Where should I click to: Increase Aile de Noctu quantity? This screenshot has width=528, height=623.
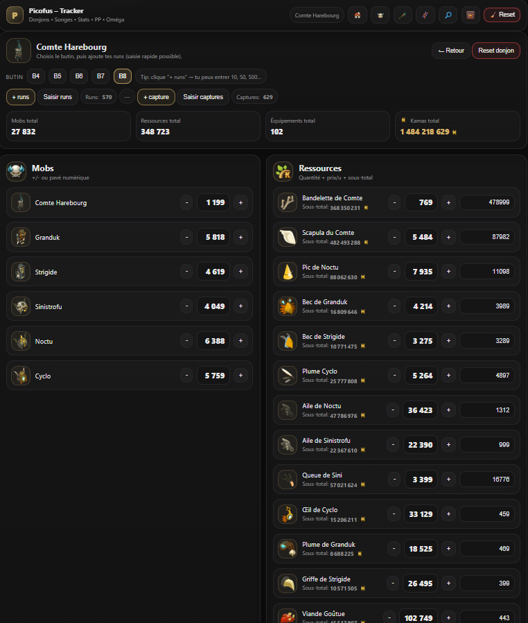tap(448, 410)
